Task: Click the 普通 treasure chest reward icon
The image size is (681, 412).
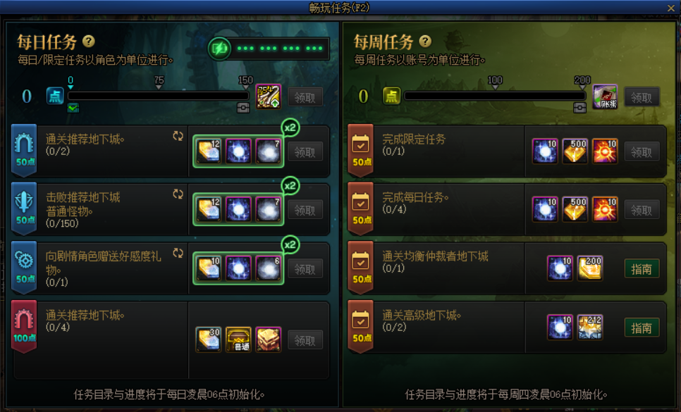Action: click(238, 339)
